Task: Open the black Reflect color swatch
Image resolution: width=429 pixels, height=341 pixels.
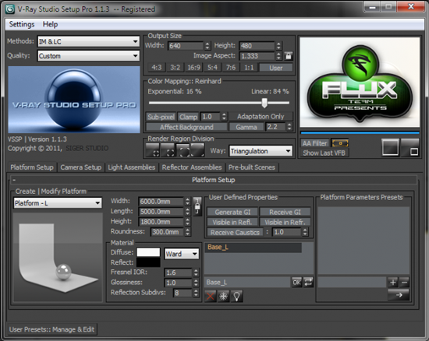Action: 148,262
